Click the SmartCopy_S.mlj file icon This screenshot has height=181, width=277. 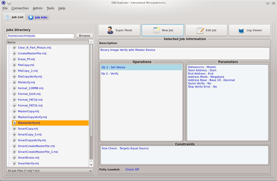pos(15,135)
